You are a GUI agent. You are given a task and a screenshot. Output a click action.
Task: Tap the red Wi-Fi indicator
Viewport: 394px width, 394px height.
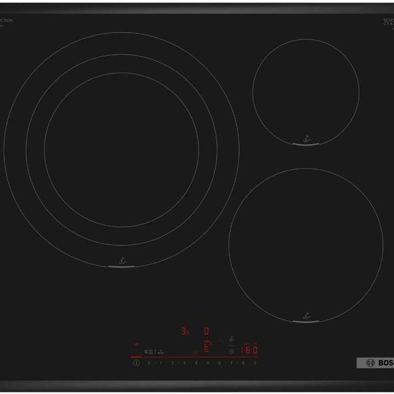136,345
